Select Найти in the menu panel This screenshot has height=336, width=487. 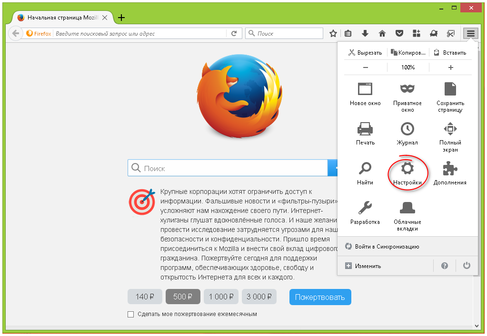[365, 173]
